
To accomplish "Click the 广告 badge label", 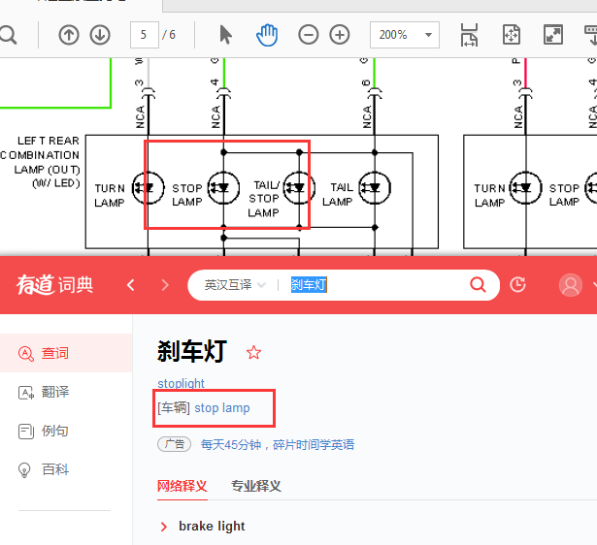I will 175,444.
